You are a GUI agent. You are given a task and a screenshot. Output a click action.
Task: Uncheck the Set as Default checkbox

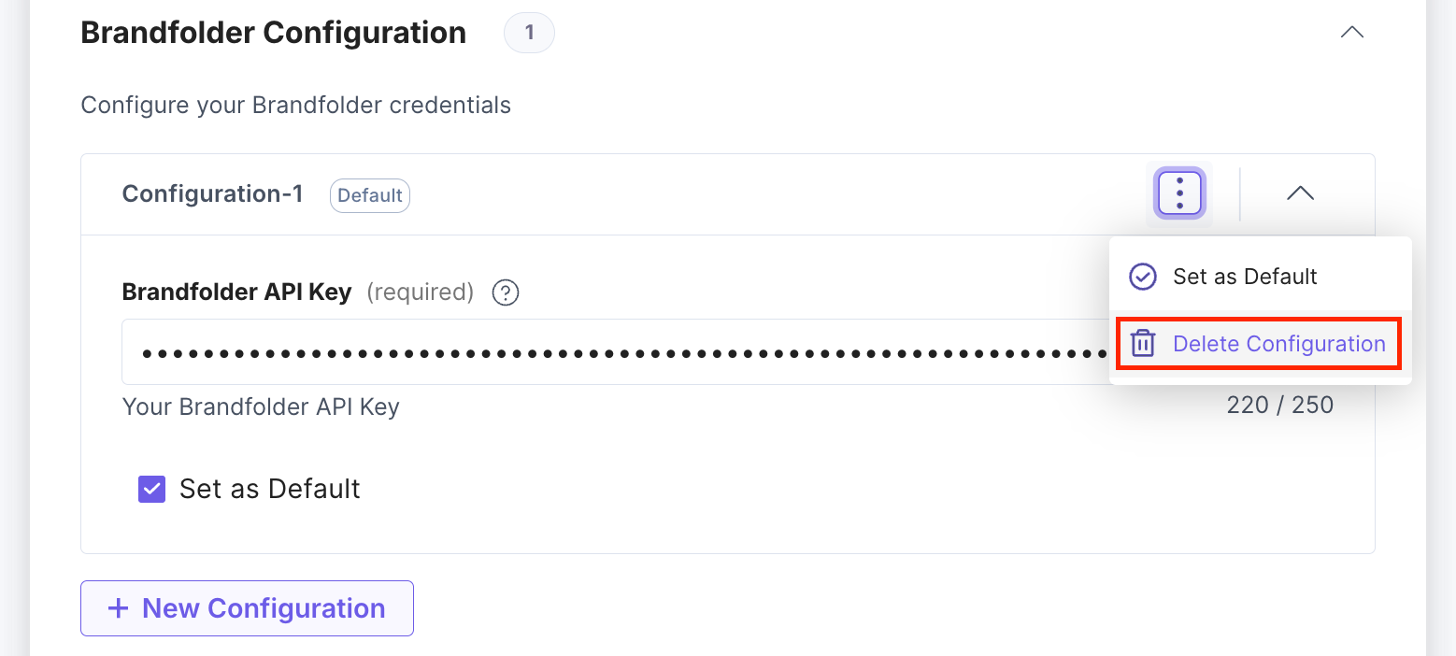[150, 489]
